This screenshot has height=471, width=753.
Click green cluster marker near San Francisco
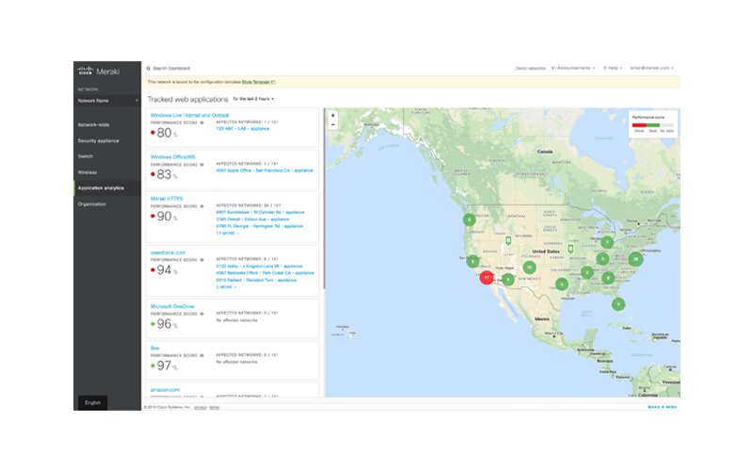[x=473, y=261]
